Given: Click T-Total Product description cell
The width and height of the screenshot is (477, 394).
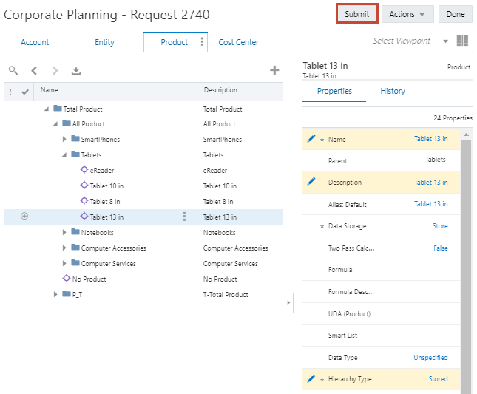Looking at the screenshot, I should click(x=226, y=295).
